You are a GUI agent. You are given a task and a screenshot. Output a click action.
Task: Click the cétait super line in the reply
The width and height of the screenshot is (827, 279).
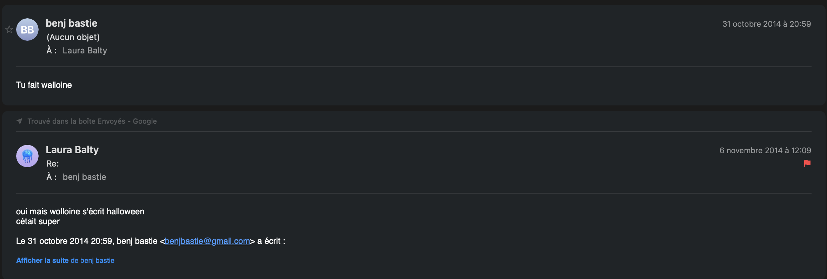point(38,221)
